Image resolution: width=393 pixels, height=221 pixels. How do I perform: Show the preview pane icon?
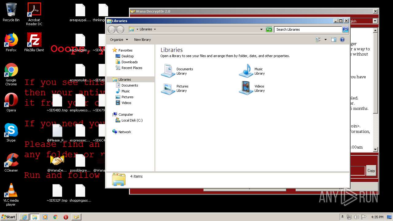pos(334,40)
